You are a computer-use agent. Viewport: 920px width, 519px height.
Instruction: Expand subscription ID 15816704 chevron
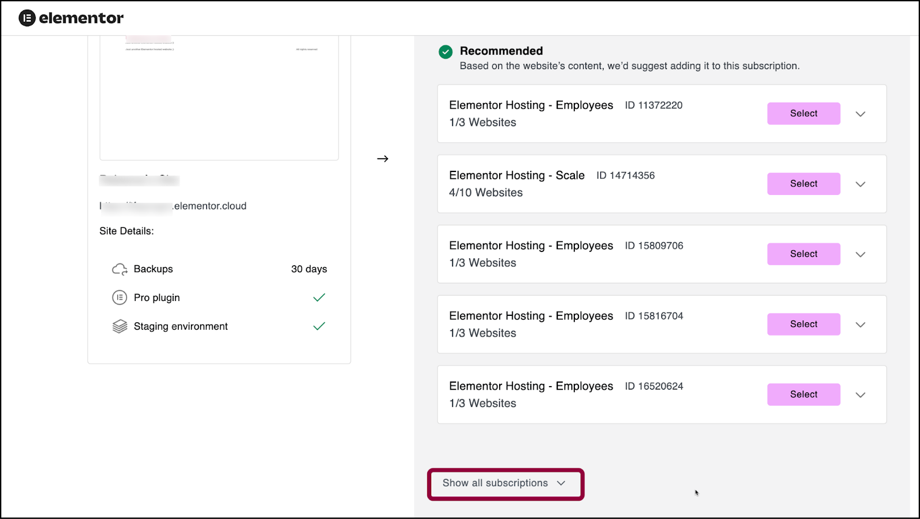[860, 325]
